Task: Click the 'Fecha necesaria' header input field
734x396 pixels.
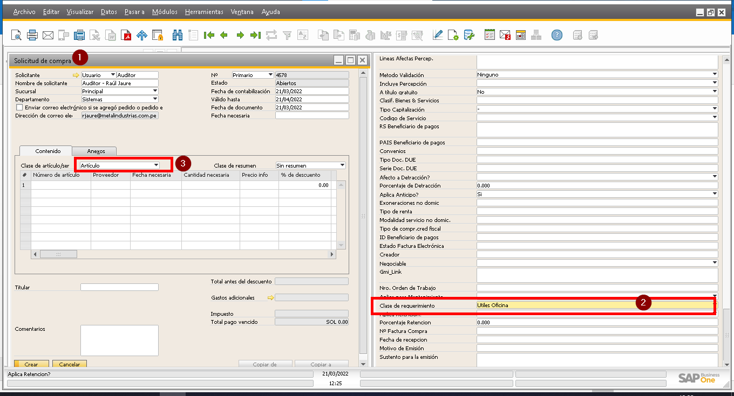Action: click(312, 115)
